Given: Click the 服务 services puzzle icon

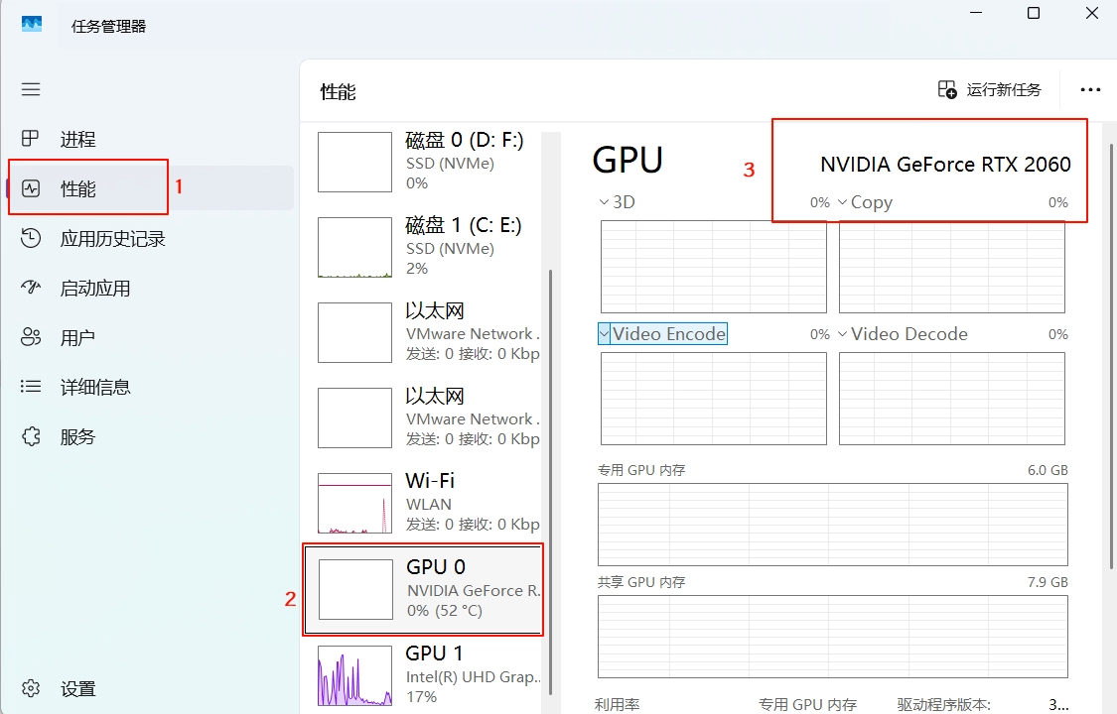Looking at the screenshot, I should click(31, 436).
